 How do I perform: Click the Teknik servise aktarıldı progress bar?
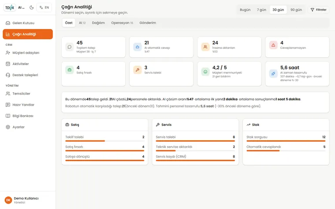195,151
